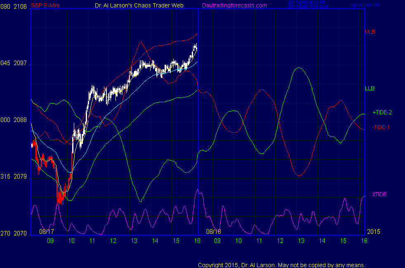Click the 08/17 date marker

47,232
